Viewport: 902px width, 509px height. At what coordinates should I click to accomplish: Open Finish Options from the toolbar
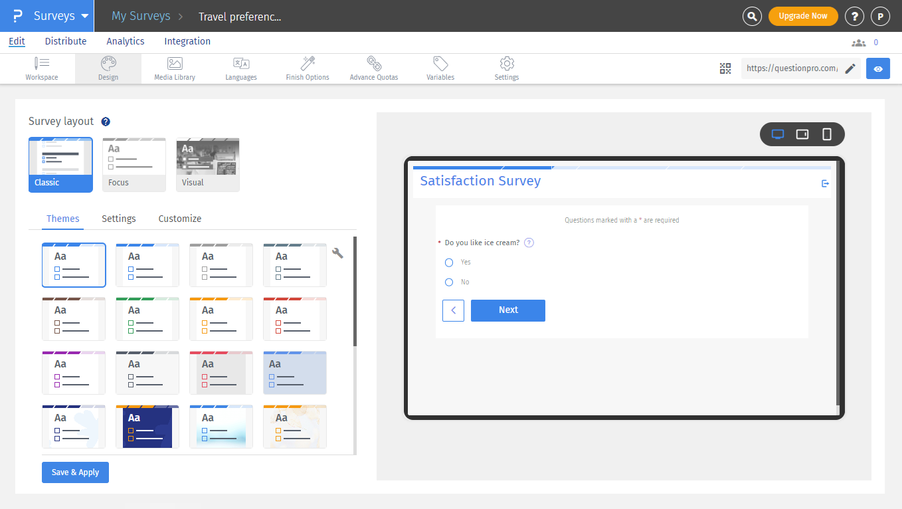point(307,68)
